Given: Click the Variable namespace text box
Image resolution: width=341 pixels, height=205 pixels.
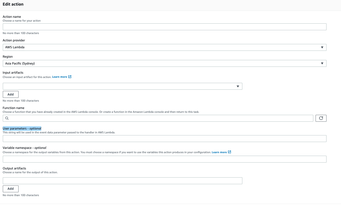Looking at the screenshot, I should [164, 159].
